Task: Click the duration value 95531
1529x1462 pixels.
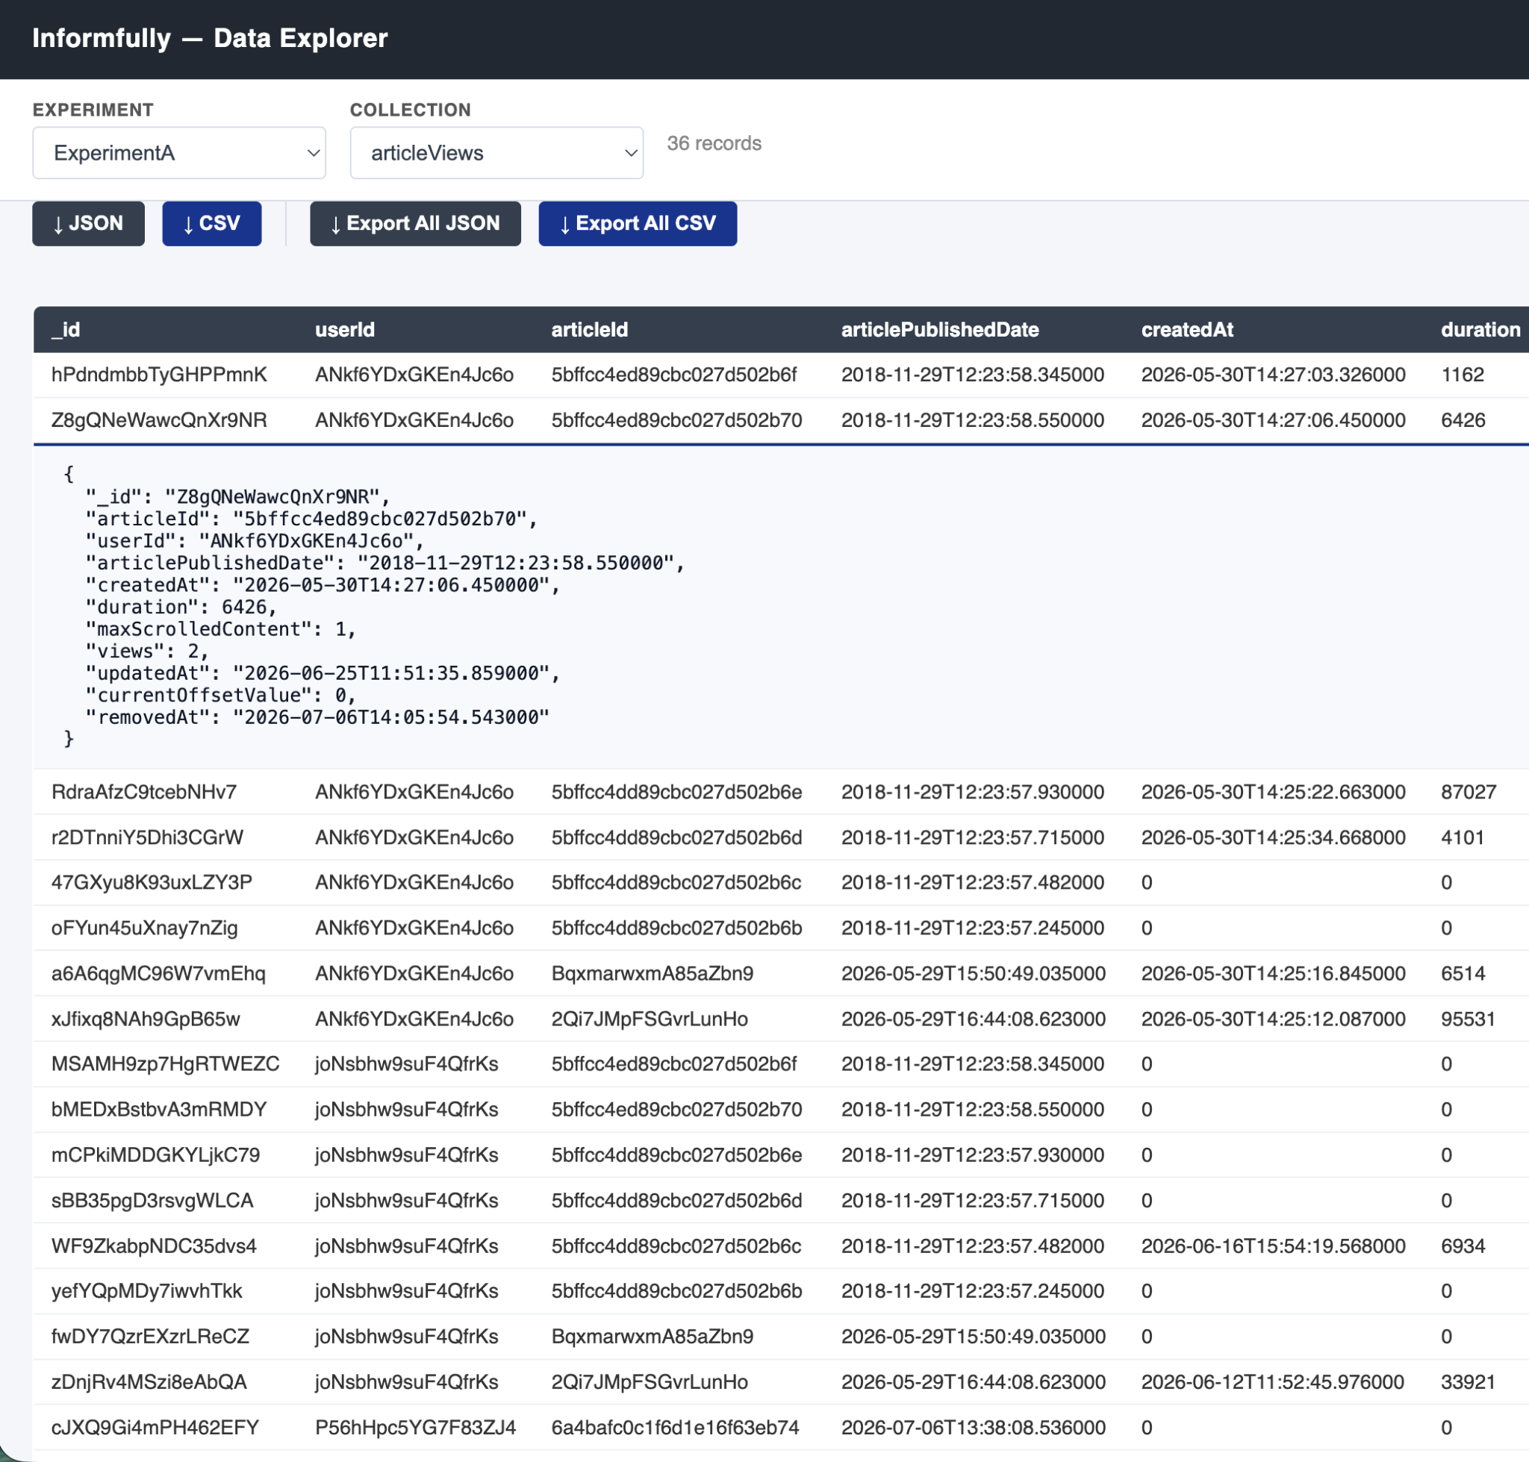Action: pos(1469,1019)
